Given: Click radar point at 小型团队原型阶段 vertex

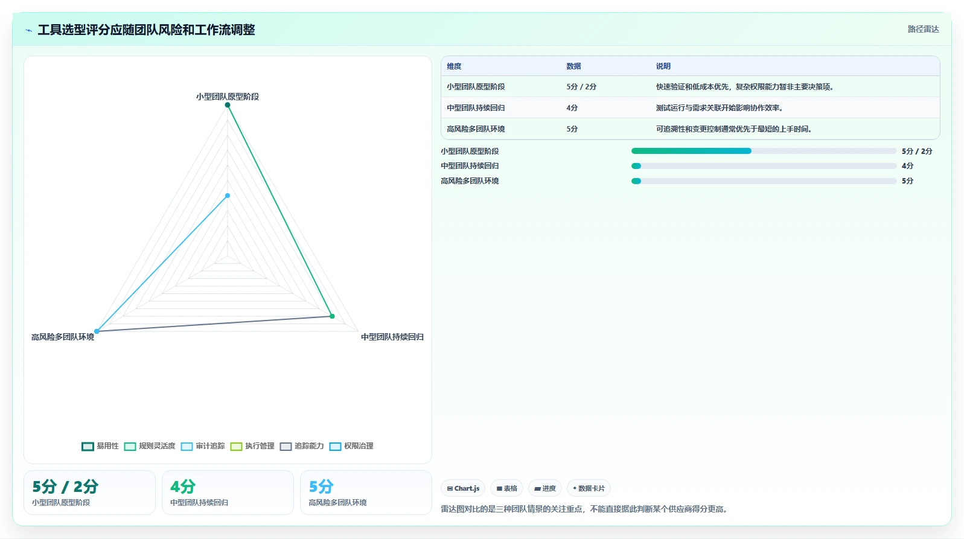Looking at the screenshot, I should pos(228,105).
